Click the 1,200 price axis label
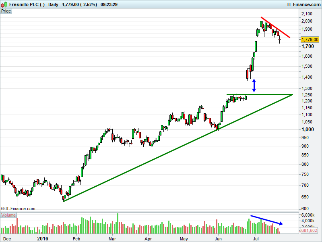Viewport: 322px width, 242px height. pyautogui.click(x=307, y=101)
